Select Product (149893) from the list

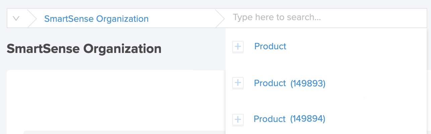point(290,83)
